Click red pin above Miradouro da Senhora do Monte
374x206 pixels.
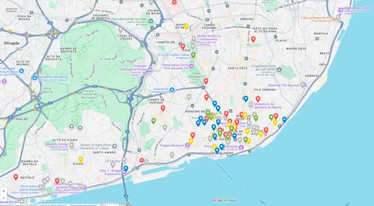click(258, 99)
